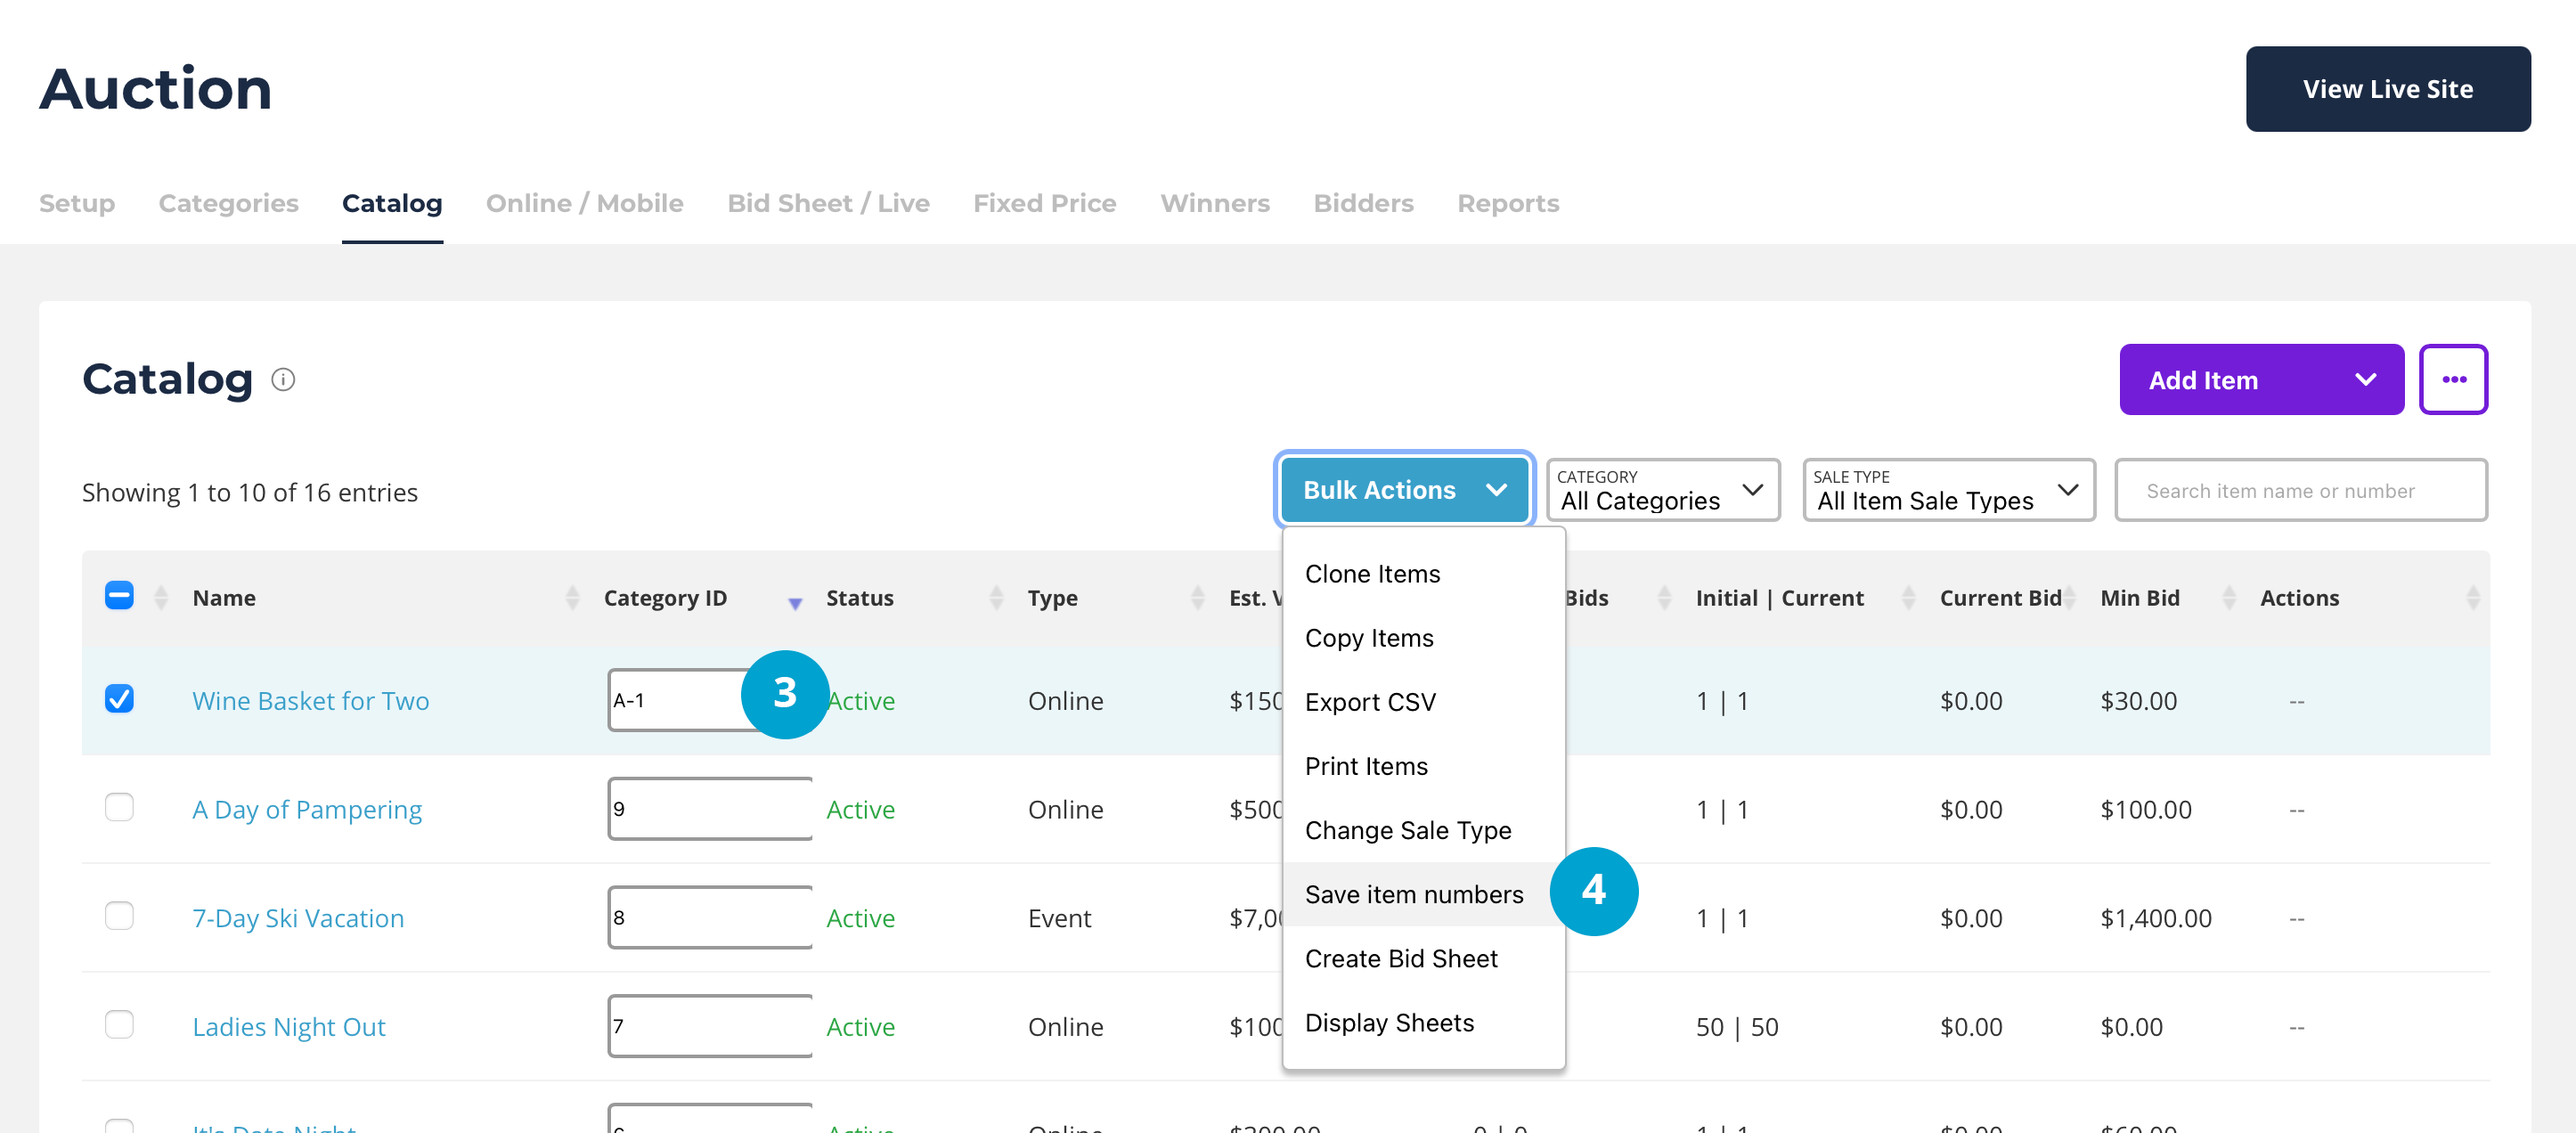Open the All Categories filter dropdown

[x=1662, y=490]
